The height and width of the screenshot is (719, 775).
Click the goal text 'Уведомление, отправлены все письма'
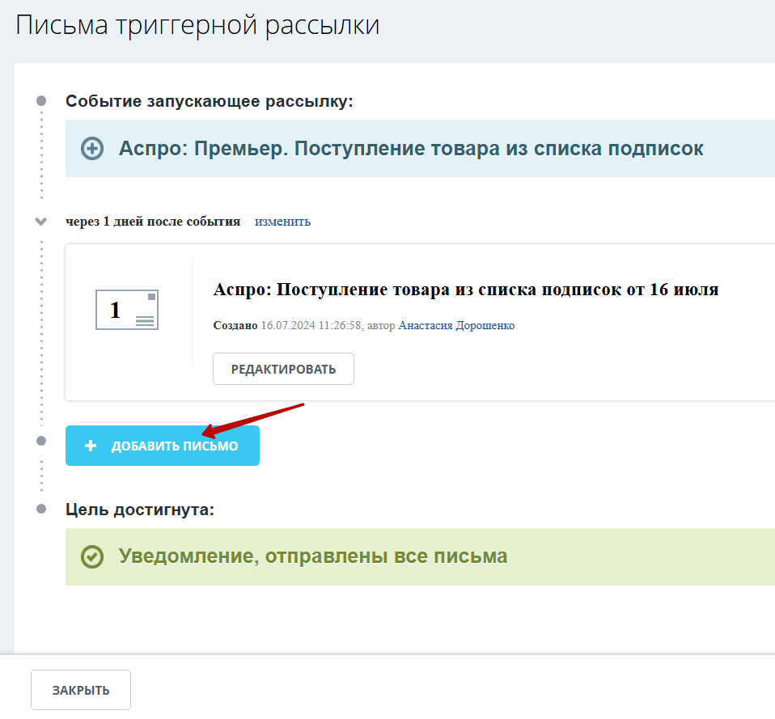point(313,556)
